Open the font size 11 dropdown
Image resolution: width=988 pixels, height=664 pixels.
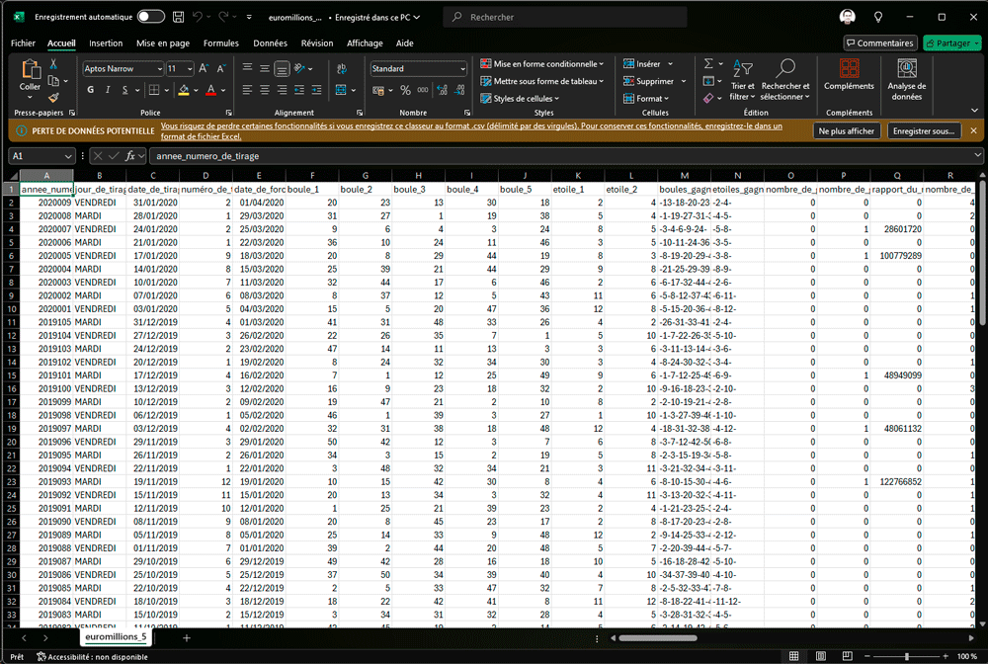[190, 68]
